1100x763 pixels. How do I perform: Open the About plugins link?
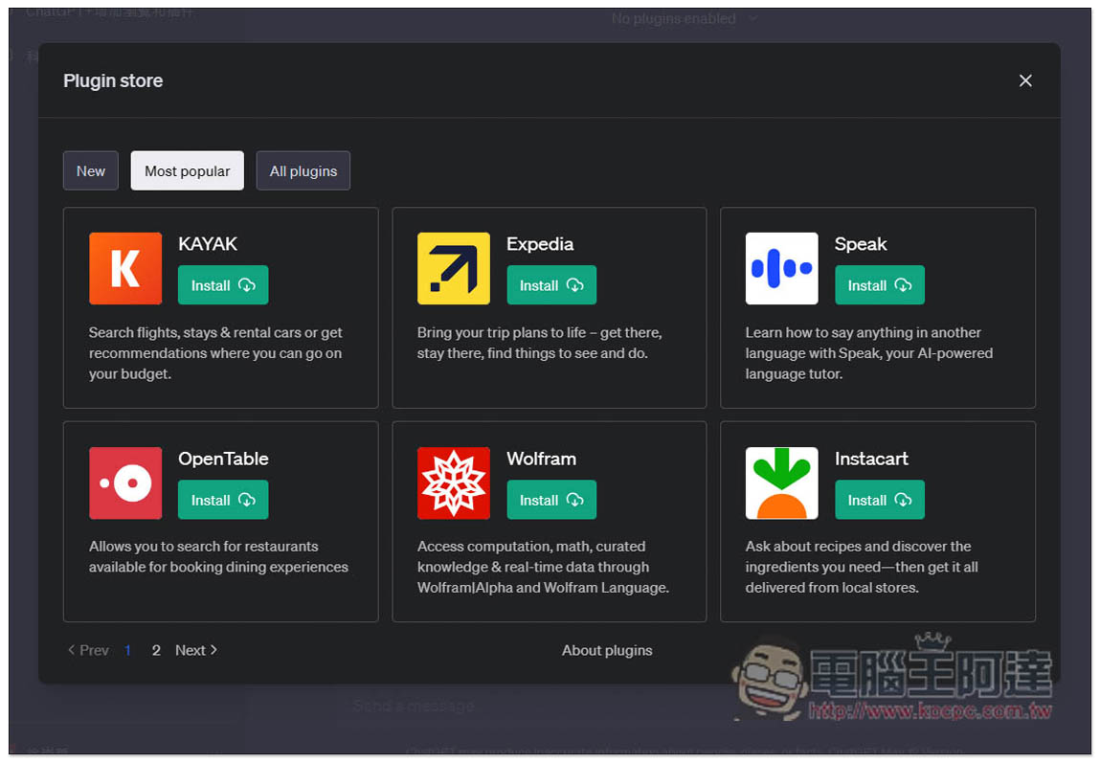(607, 650)
